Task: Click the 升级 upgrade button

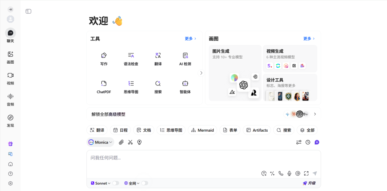Action: [x=309, y=183]
